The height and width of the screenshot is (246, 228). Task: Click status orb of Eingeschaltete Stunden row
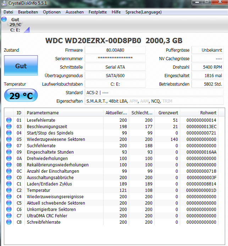click(x=9, y=152)
